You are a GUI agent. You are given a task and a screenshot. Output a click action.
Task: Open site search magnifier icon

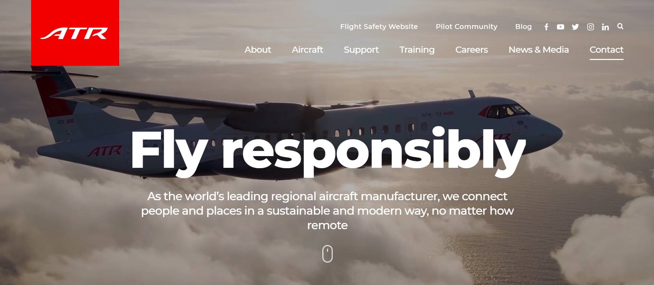(x=620, y=26)
